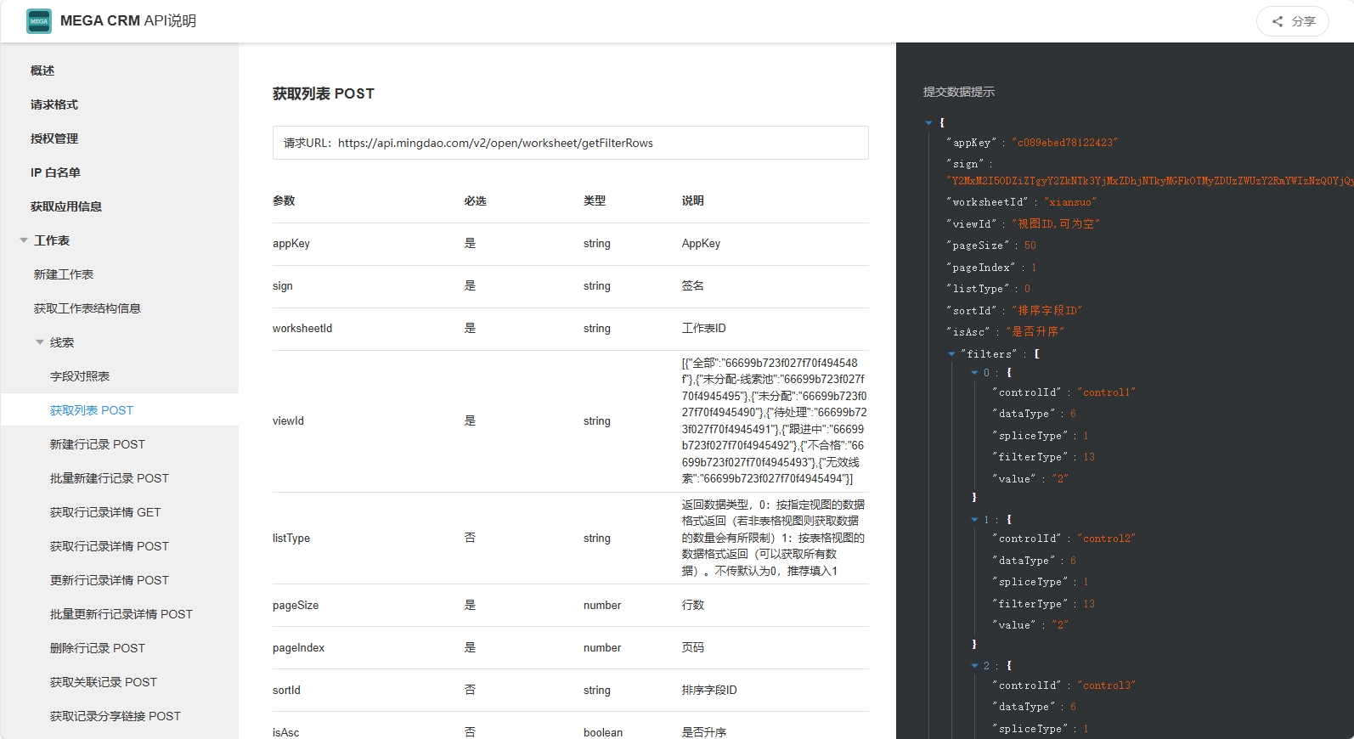Click the request URL field
The width and height of the screenshot is (1354, 739).
pos(571,143)
